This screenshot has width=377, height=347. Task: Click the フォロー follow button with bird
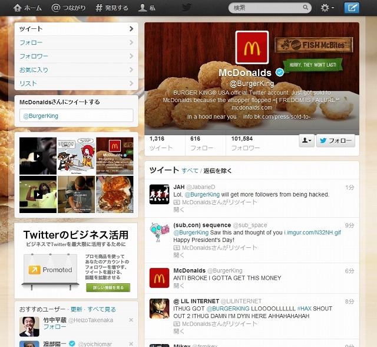coord(336,140)
